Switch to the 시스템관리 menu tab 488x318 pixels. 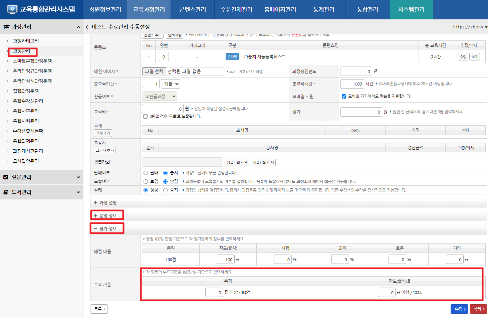click(x=411, y=10)
